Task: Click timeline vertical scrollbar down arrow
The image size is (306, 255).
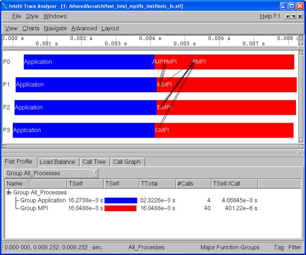Action: pos(301,141)
